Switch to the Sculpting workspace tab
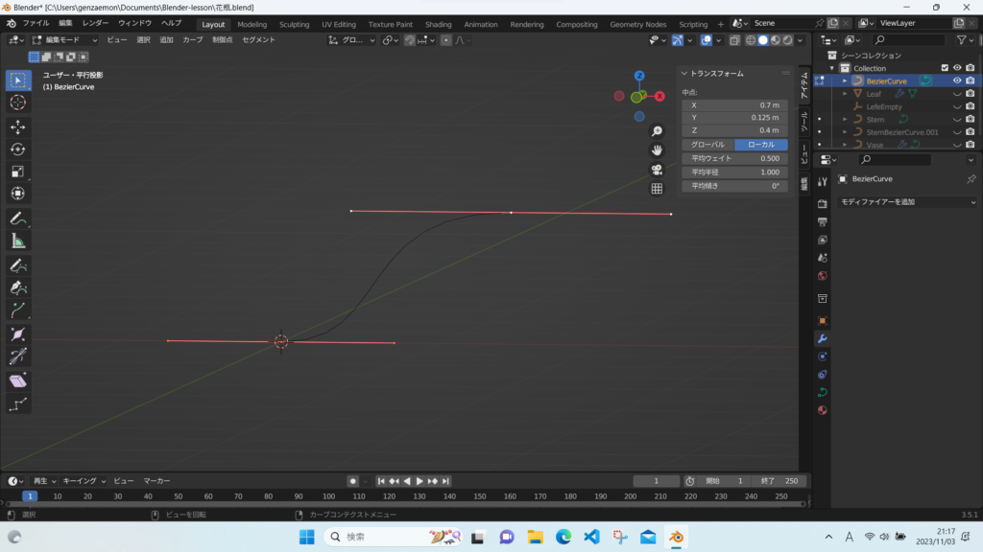This screenshot has height=552, width=983. point(294,24)
